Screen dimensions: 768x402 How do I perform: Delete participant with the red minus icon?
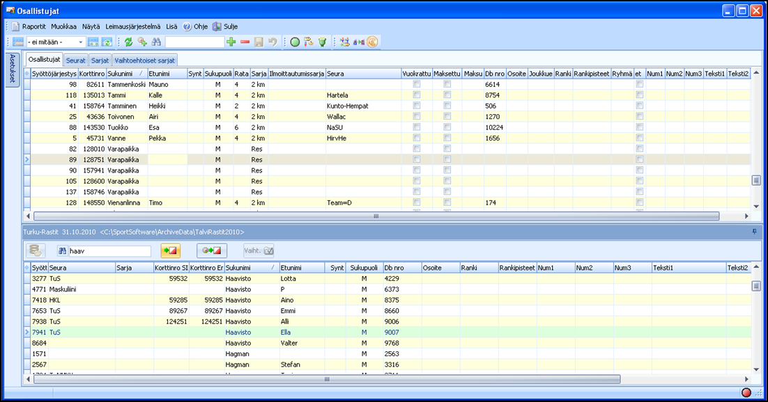[245, 42]
